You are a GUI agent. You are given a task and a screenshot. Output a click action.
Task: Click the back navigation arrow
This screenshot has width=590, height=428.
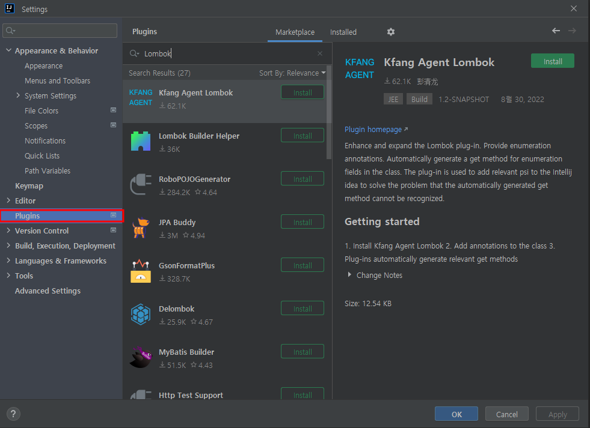[x=556, y=31]
